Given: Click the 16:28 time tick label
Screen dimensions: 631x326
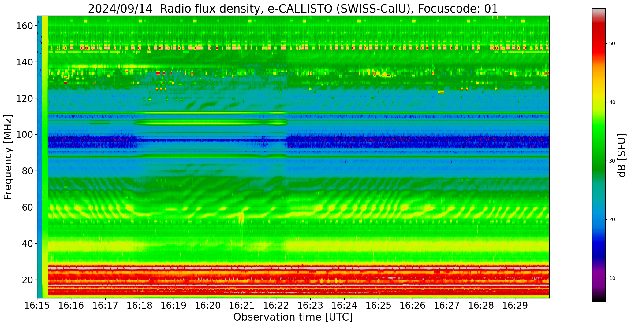Looking at the screenshot, I should [x=481, y=305].
